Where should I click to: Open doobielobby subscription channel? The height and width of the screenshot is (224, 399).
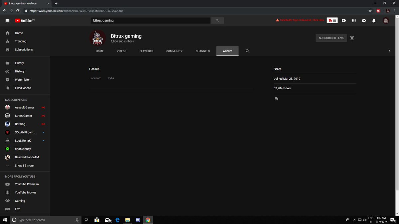coord(25,149)
